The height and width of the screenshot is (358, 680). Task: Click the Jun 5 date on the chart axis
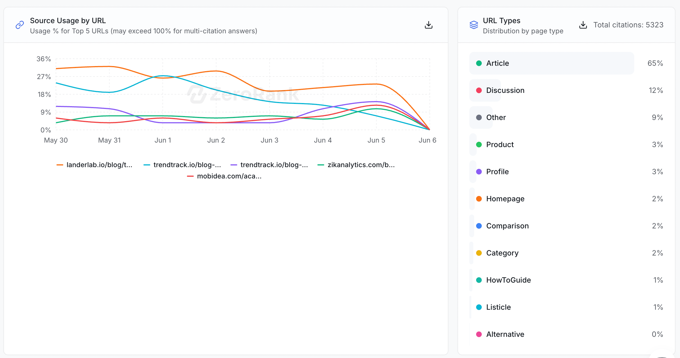pyautogui.click(x=376, y=140)
